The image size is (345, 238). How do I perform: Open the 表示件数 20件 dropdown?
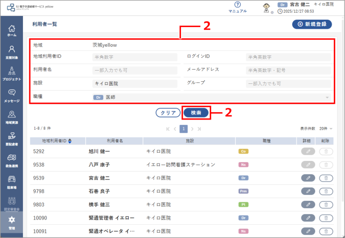tap(324, 129)
